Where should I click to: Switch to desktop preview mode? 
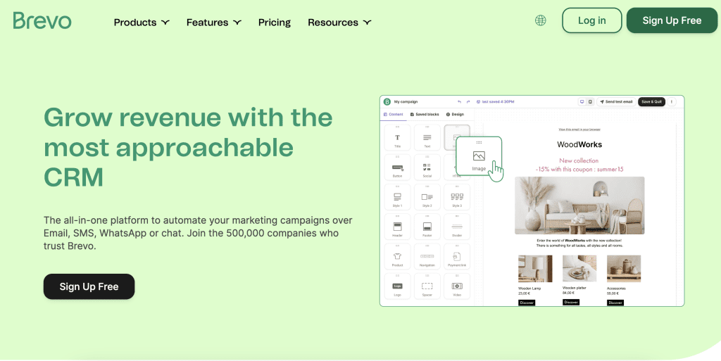[x=582, y=102]
